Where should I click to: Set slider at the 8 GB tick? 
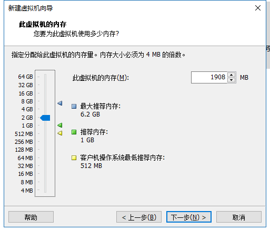pos(45,101)
